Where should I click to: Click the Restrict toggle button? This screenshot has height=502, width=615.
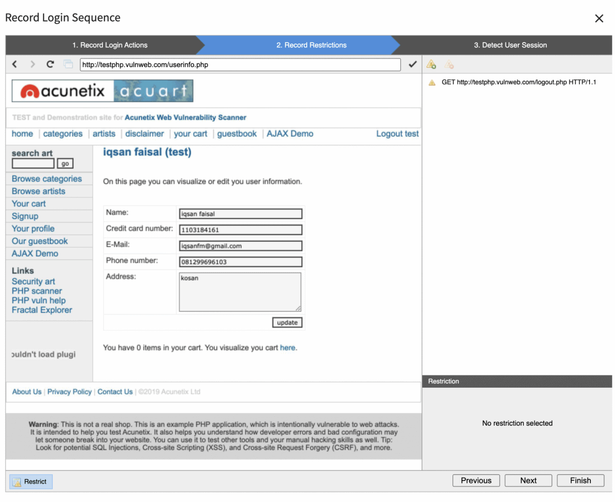pyautogui.click(x=31, y=481)
